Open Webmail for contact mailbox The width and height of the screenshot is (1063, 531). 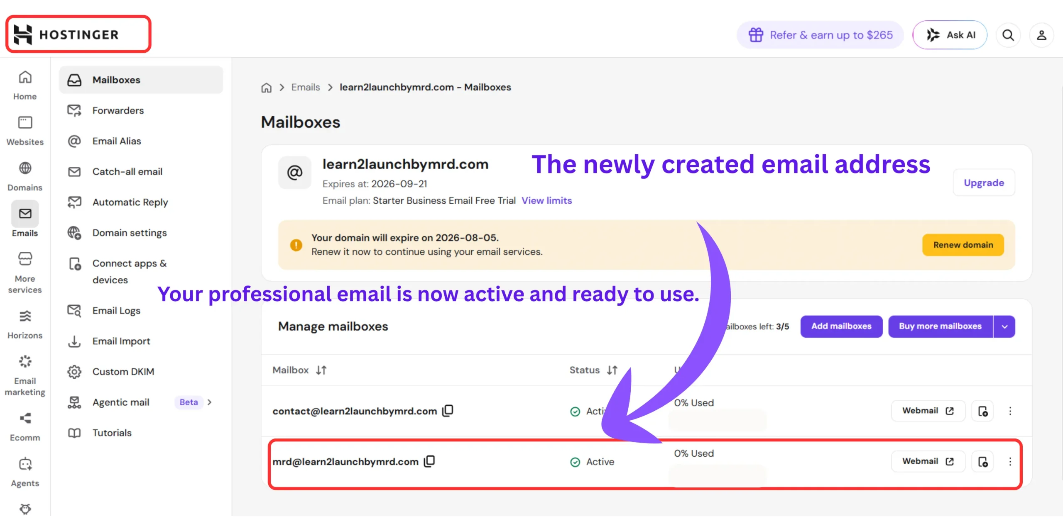pos(928,411)
